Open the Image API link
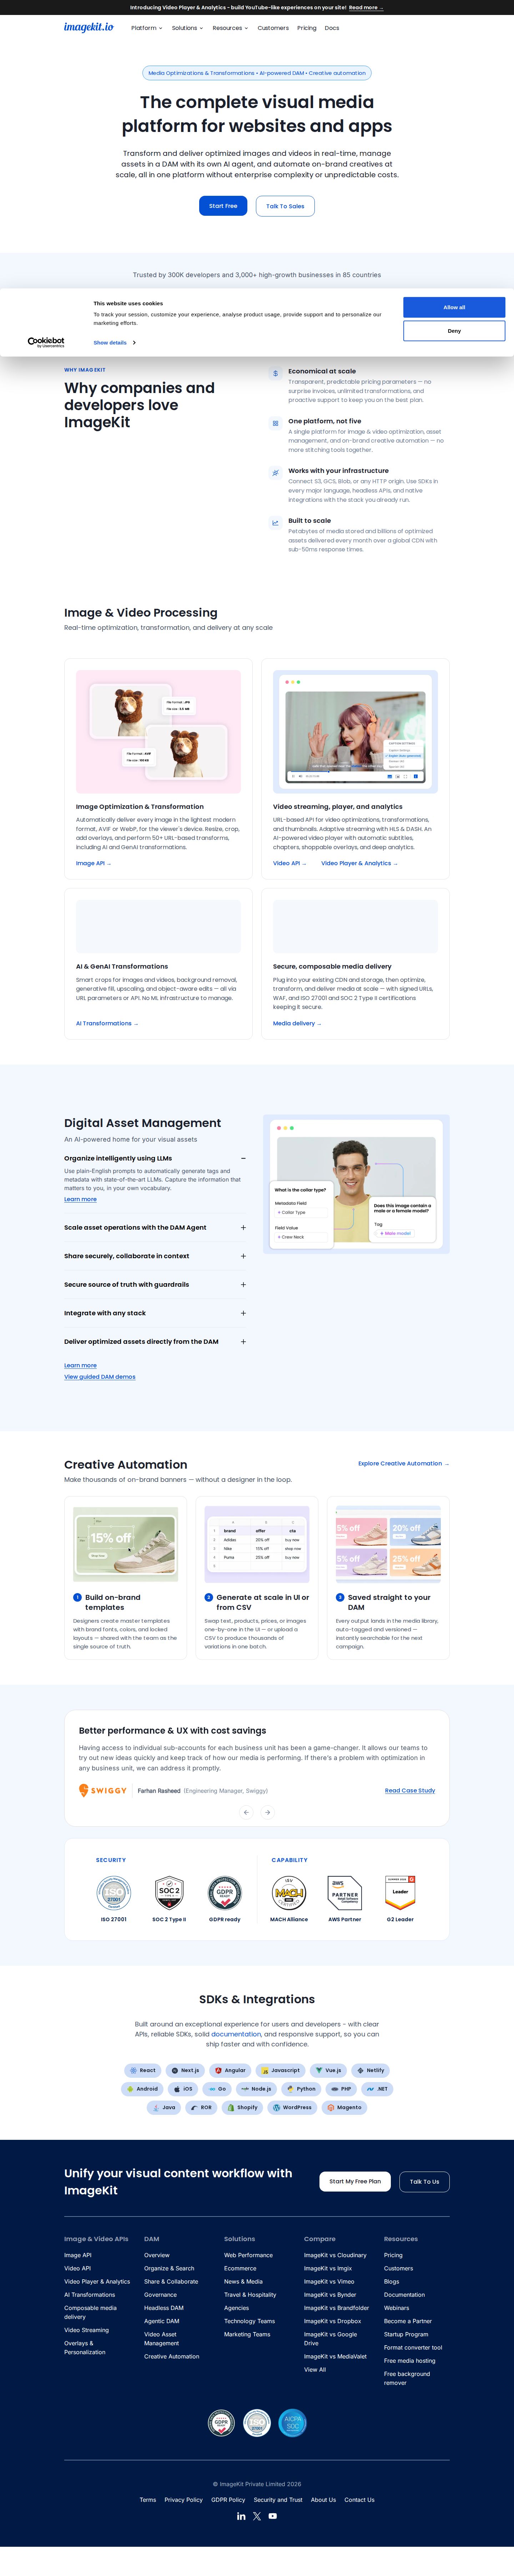 93,863
